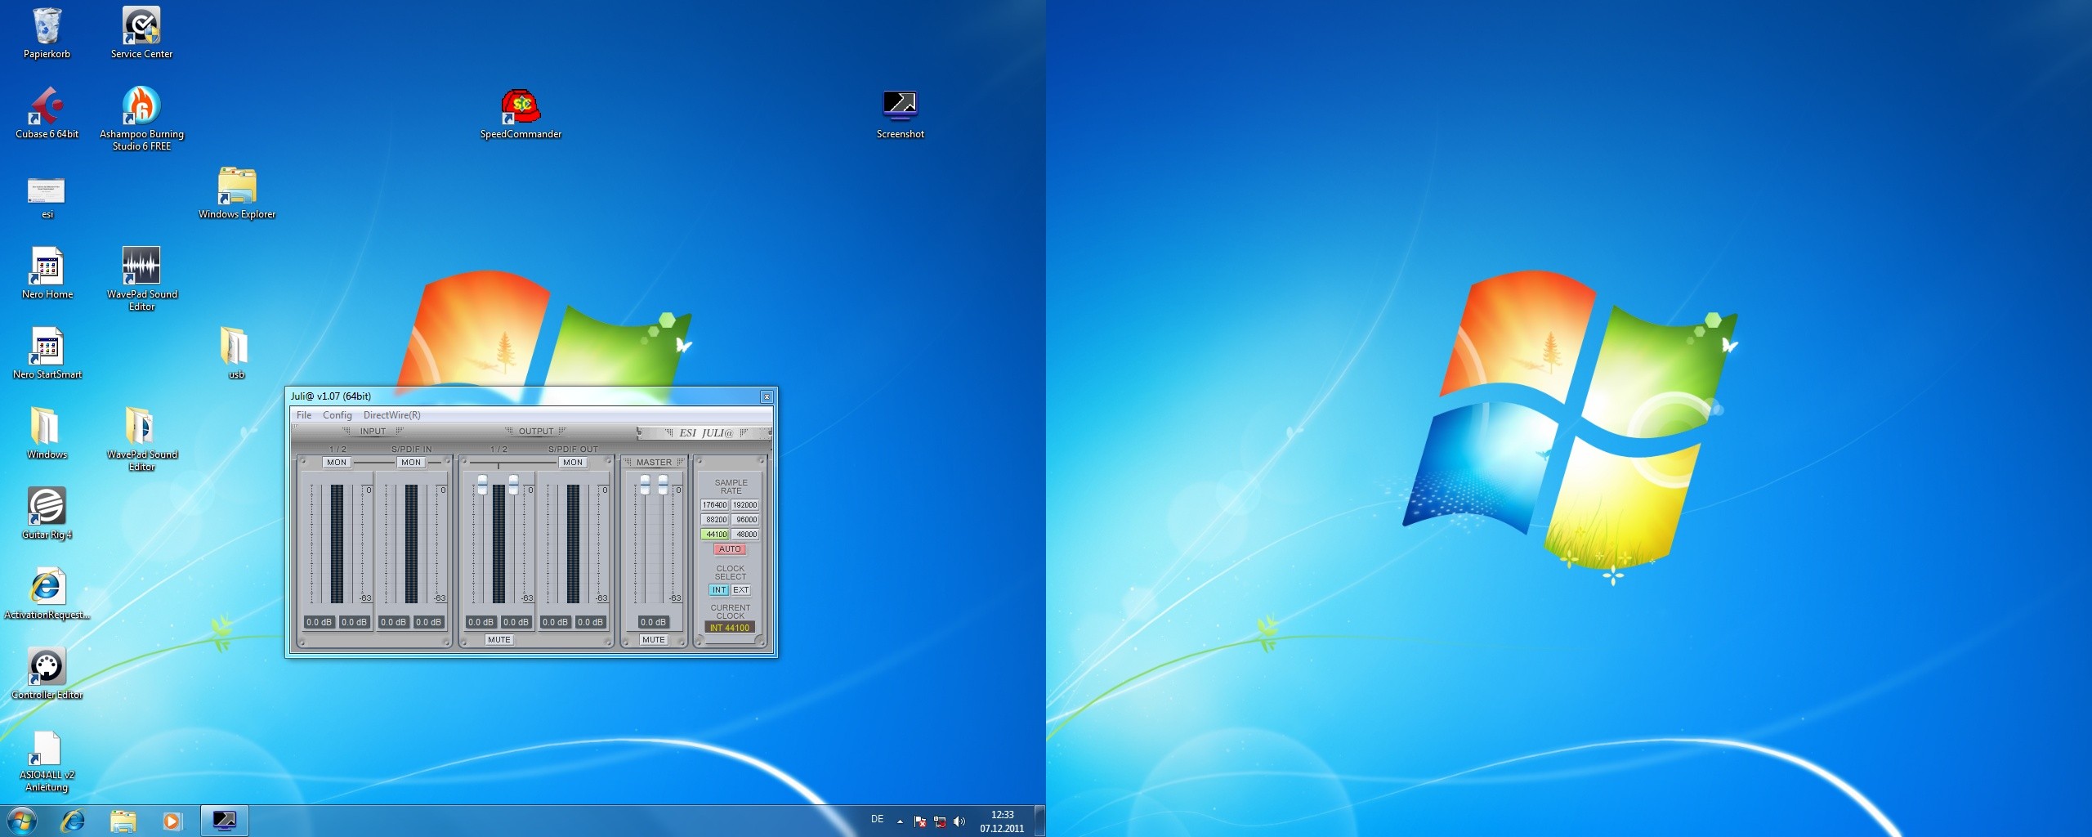Click the MASTER 0.0 dB level readout

click(652, 622)
